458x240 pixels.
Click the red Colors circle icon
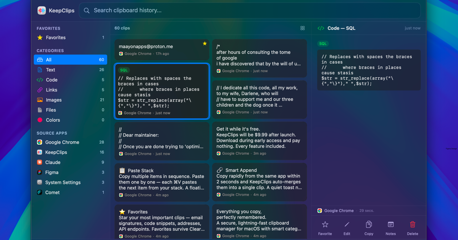(40, 120)
